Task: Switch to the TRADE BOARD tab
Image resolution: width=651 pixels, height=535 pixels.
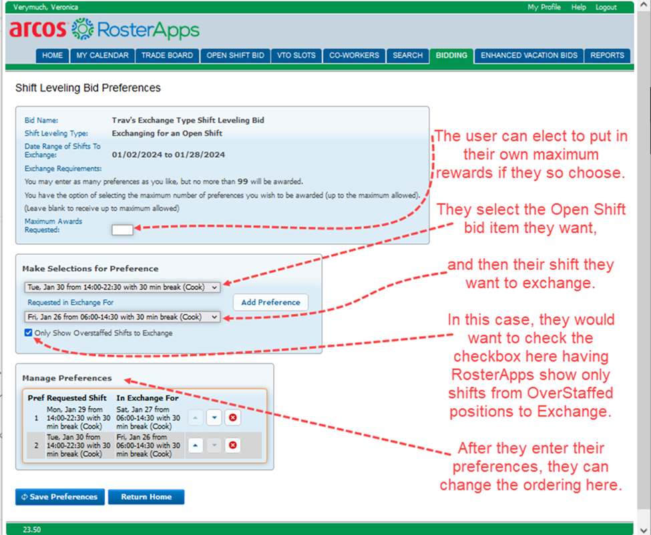Action: pyautogui.click(x=168, y=55)
